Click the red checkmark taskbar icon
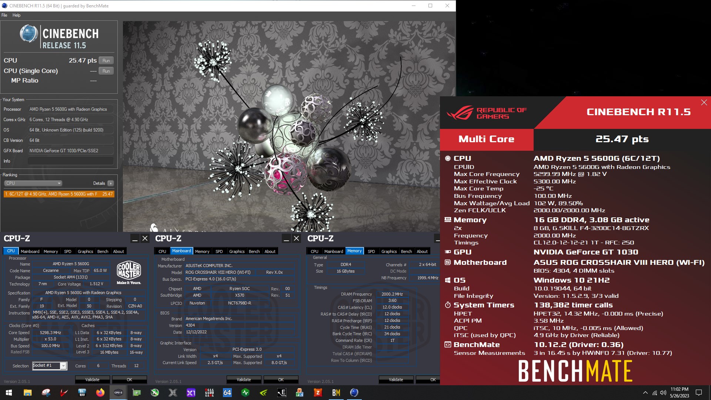Image resolution: width=711 pixels, height=400 pixels. [64, 393]
